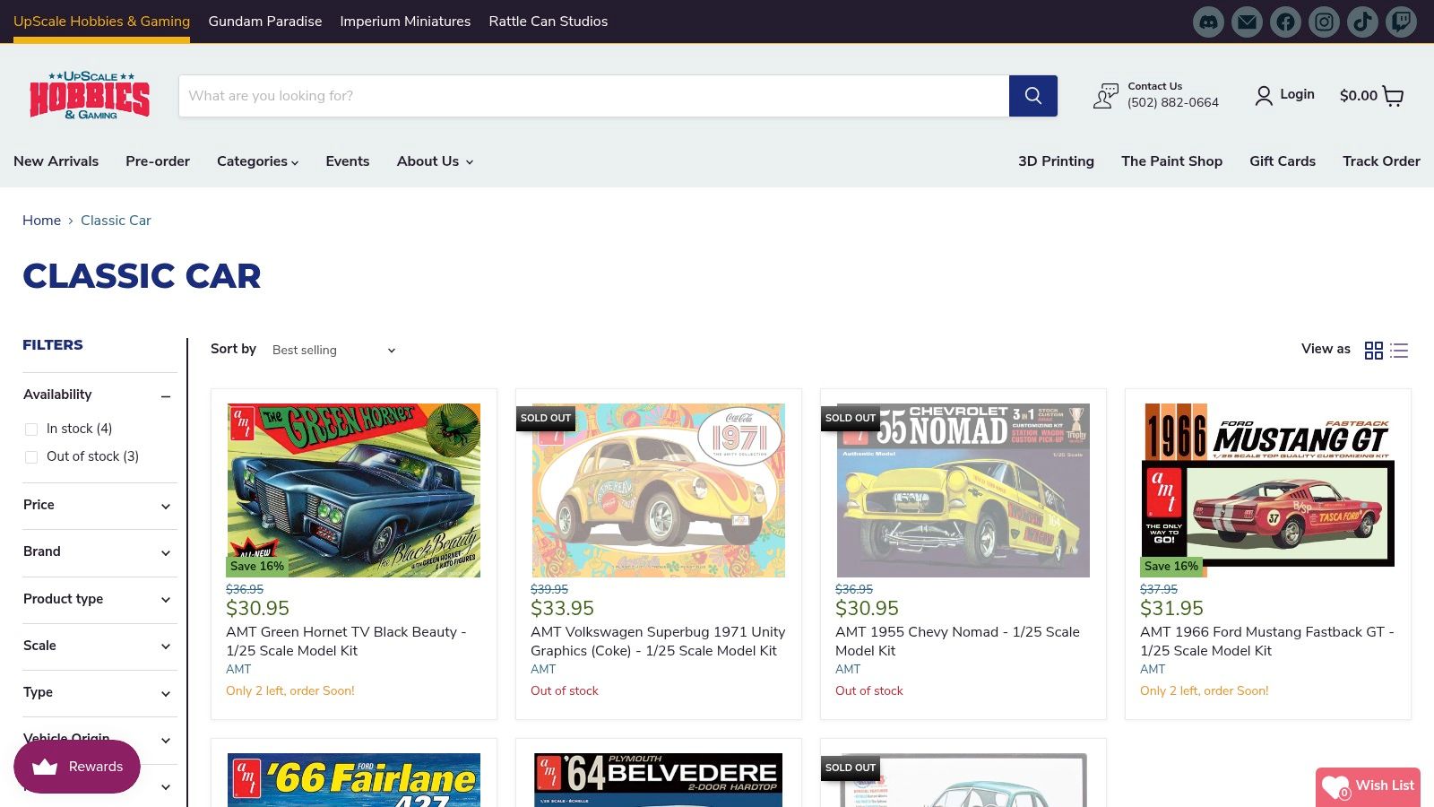Click the search magnifier button
This screenshot has width=1434, height=807.
(x=1033, y=96)
